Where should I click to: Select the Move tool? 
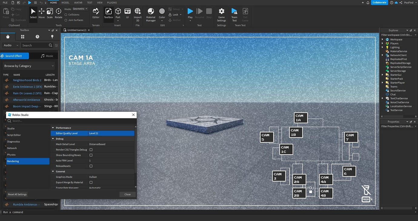[x=41, y=13]
